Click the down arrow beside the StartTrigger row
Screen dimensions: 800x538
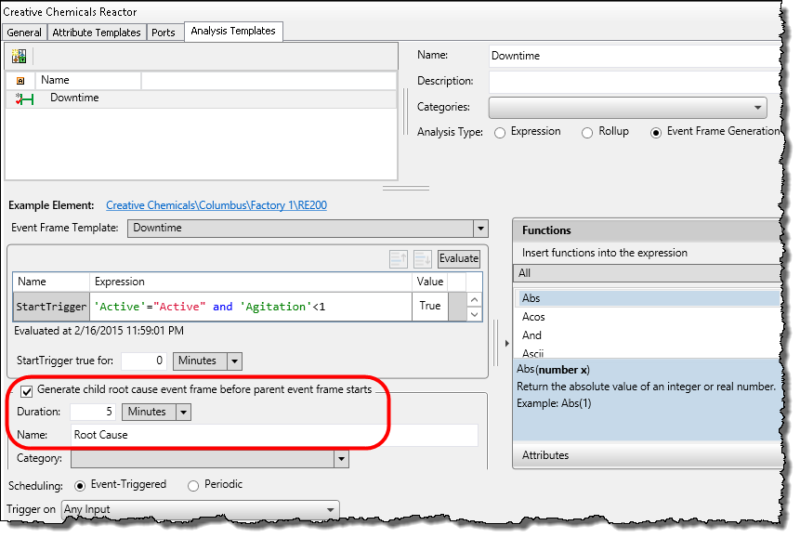click(474, 315)
